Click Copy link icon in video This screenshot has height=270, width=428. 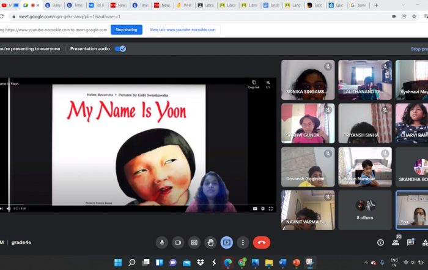coord(254,84)
